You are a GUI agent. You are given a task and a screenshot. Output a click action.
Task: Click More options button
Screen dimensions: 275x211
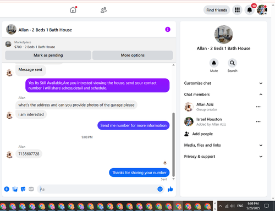pos(133,55)
